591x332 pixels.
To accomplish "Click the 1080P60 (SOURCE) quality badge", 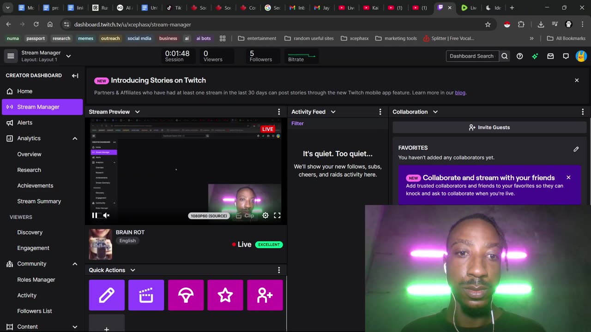I will pos(209,215).
